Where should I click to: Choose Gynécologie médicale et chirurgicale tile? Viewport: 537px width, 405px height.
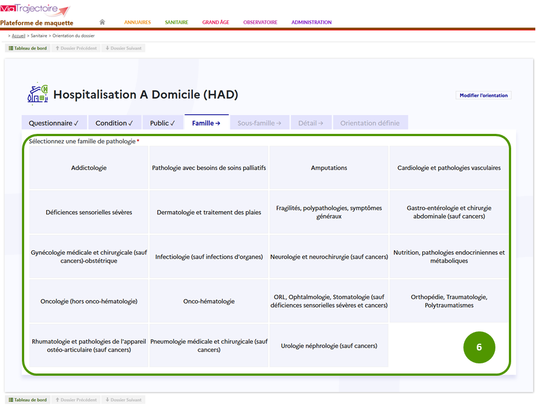[x=89, y=256]
